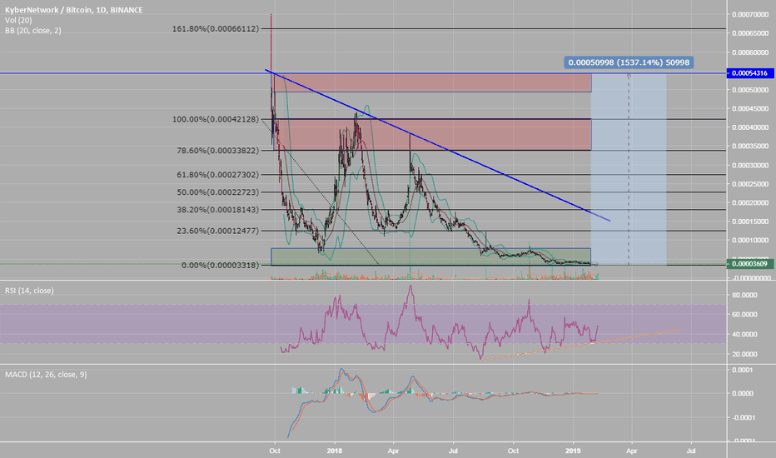
Task: Click the 0.00030000 price scale value
Action: 750,166
